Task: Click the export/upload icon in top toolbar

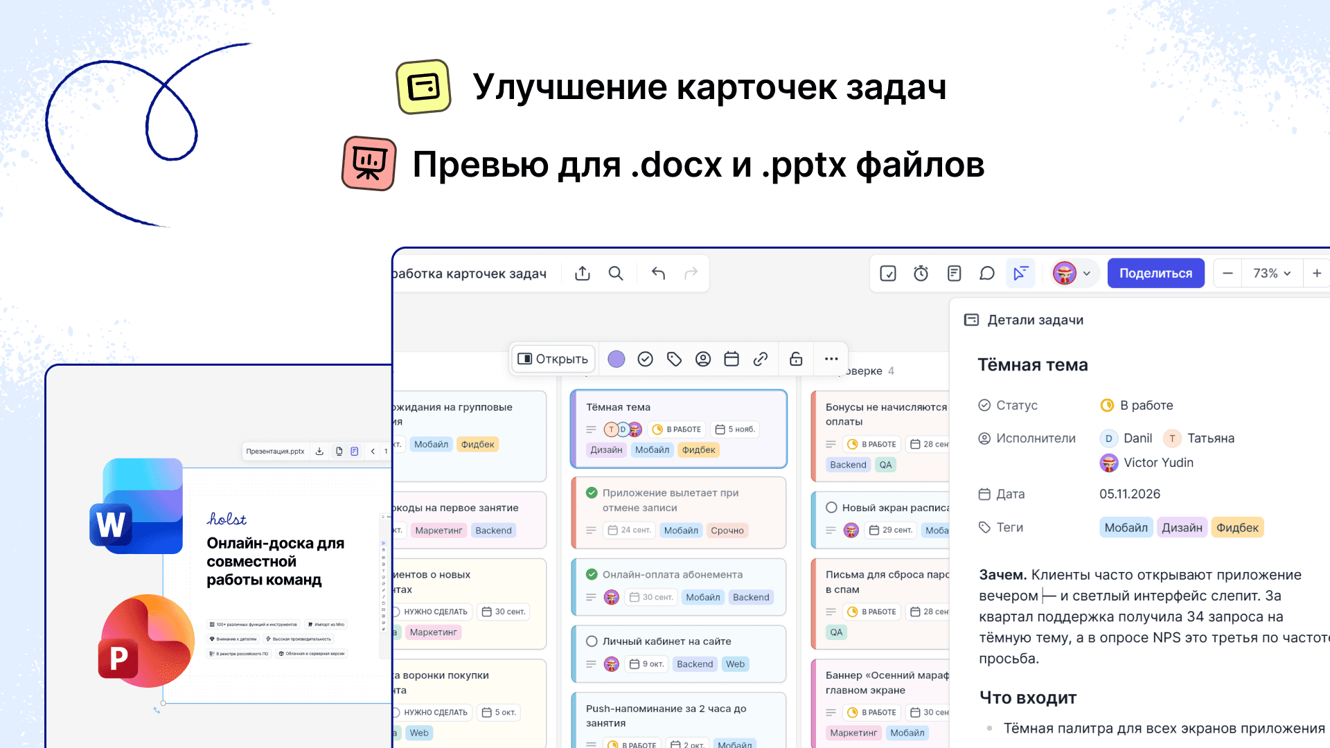Action: [583, 274]
